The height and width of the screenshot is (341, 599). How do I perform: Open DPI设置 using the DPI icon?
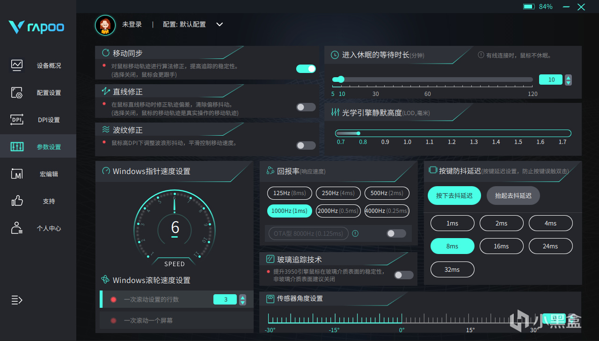pyautogui.click(x=17, y=120)
